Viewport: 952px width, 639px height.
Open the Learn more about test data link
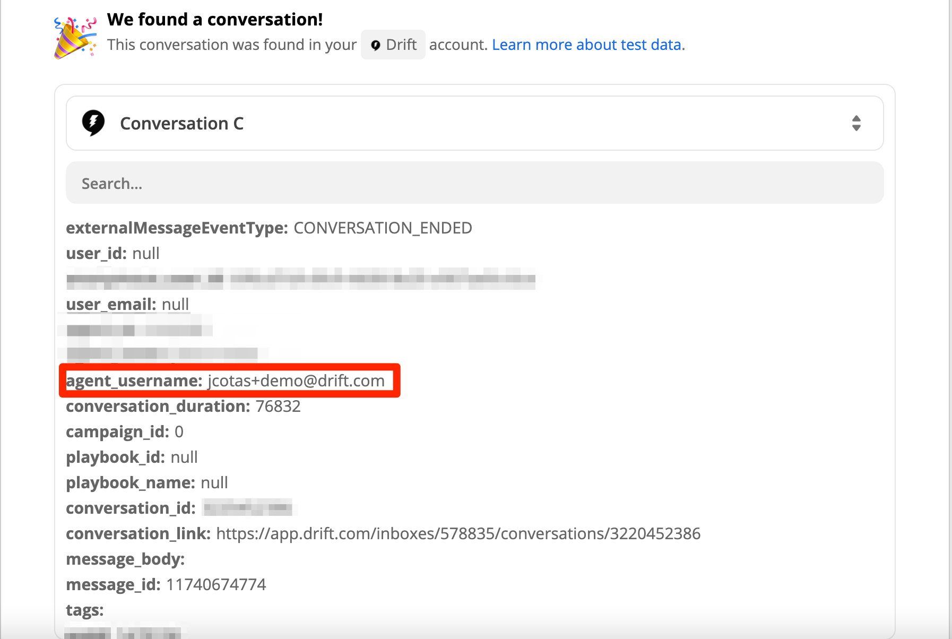tap(587, 45)
